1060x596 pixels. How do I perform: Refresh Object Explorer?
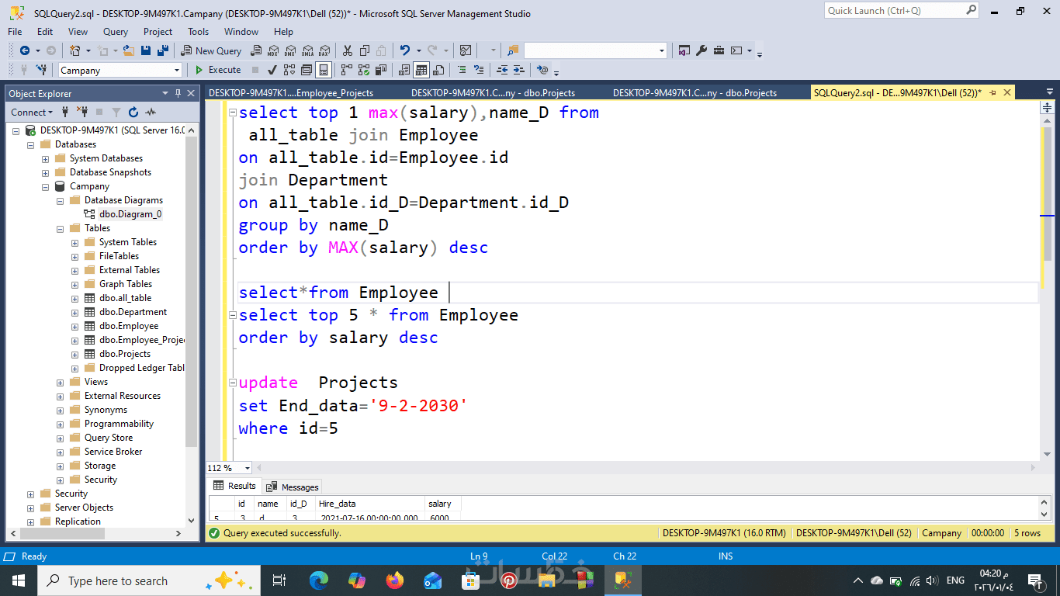(133, 112)
